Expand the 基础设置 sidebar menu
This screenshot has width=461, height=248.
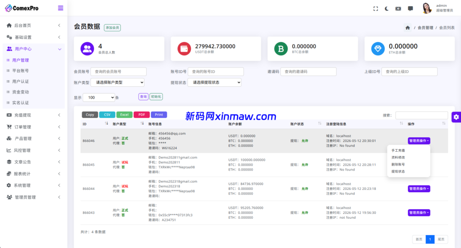click(33, 37)
